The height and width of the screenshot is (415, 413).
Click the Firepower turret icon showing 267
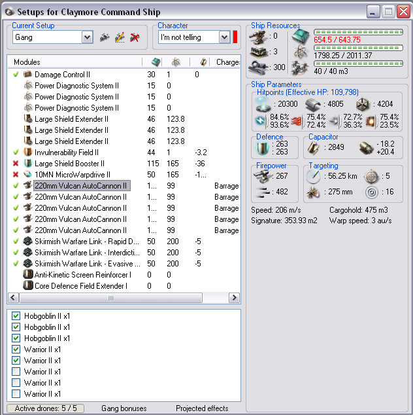pyautogui.click(x=263, y=176)
